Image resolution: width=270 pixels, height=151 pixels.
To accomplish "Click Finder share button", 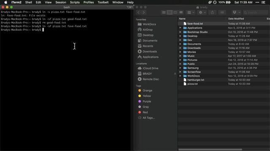I will point(212,12).
